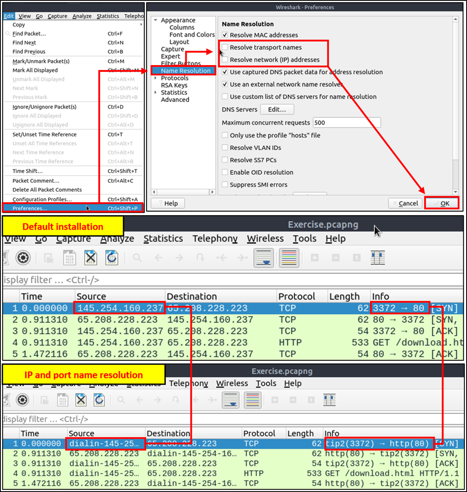This screenshot has height=492, width=467.
Task: Toggle colorize icon in name resolution window toolbar
Action: (x=252, y=400)
